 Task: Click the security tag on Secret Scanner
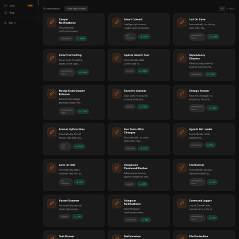click(x=65, y=216)
